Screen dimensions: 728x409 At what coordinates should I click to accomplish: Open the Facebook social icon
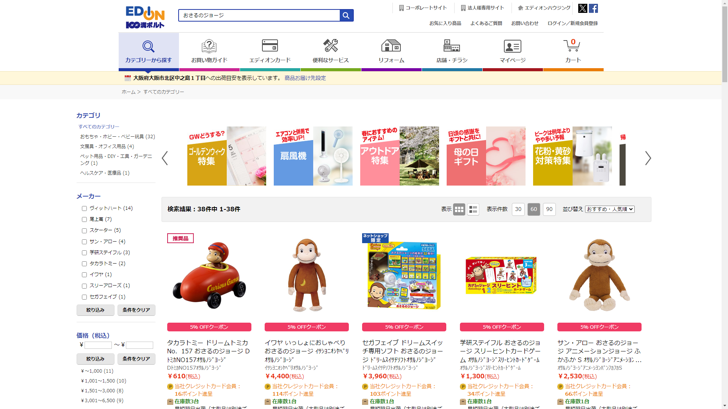[x=593, y=8]
